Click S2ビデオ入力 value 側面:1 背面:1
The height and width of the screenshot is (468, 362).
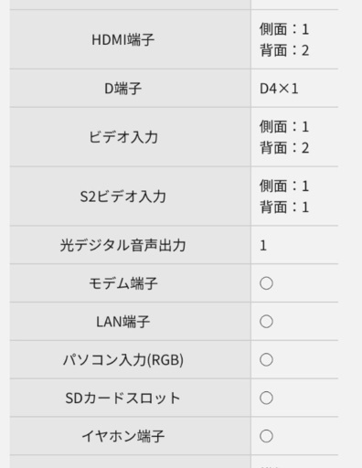click(x=284, y=197)
